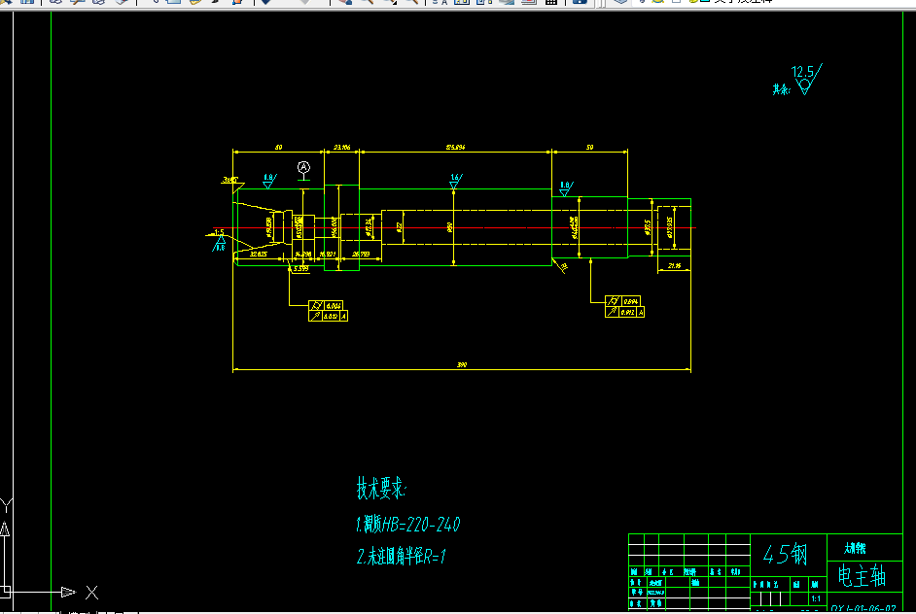
Task: Click cylindricity symbol in right-hand tolerance frame
Action: tap(613, 301)
